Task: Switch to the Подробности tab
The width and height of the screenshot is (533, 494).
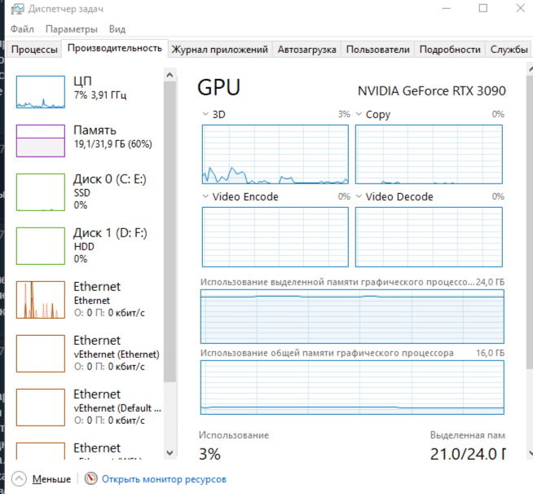Action: coord(450,50)
